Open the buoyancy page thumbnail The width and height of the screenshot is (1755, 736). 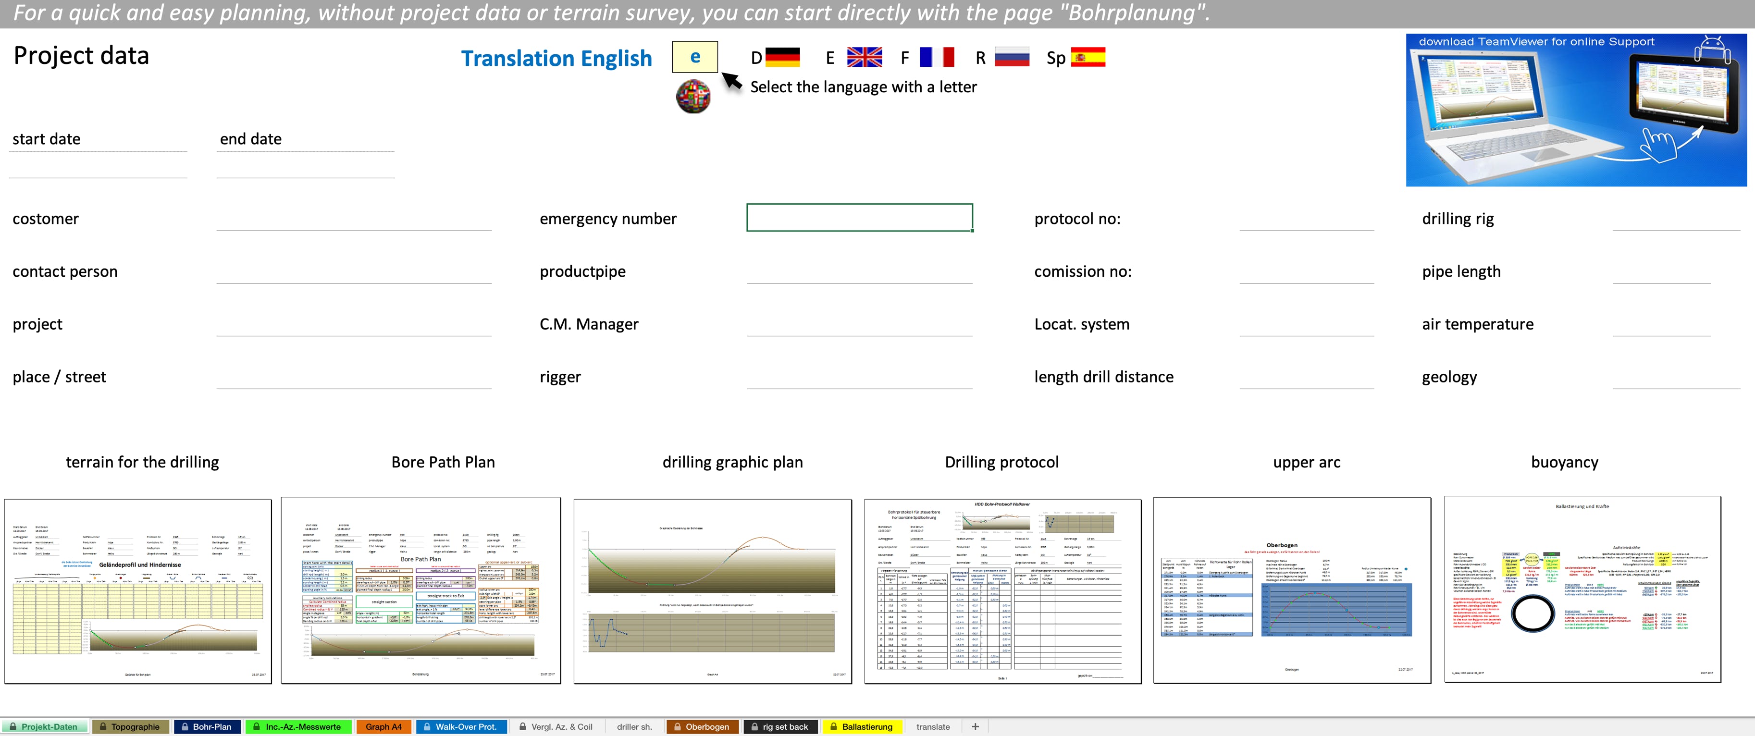(1582, 590)
